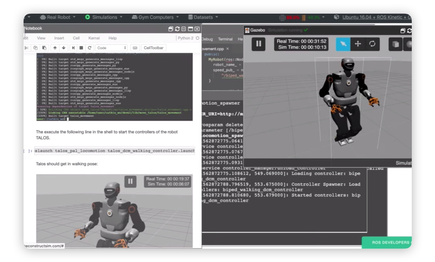The image size is (435, 262).
Task: Click the Started controllers log line in the terminal
Action: tap(281, 198)
